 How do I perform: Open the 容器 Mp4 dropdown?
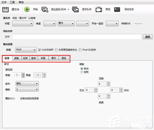coord(26,50)
